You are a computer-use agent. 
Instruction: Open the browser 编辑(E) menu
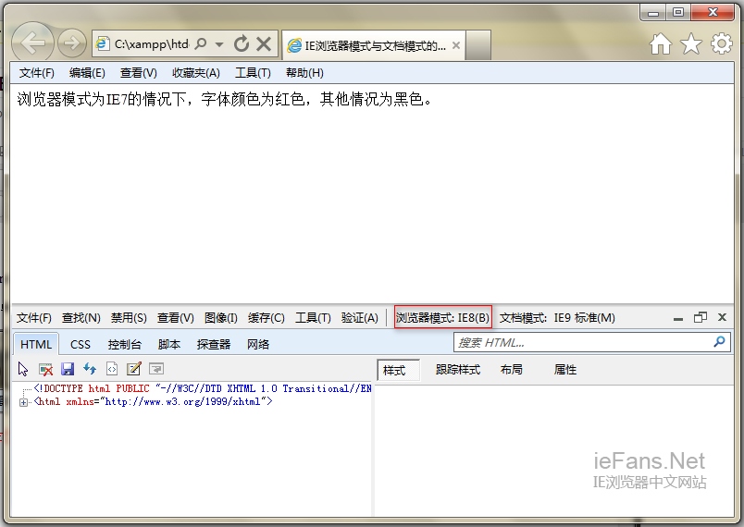87,73
